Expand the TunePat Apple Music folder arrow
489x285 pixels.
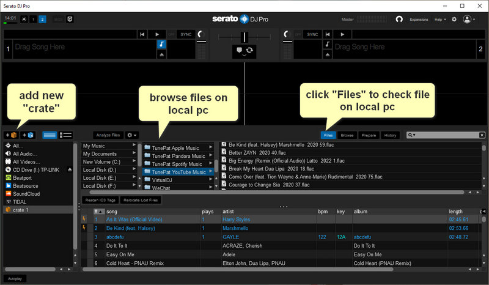click(x=211, y=147)
